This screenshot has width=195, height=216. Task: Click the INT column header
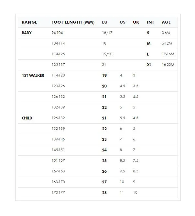(x=150, y=22)
